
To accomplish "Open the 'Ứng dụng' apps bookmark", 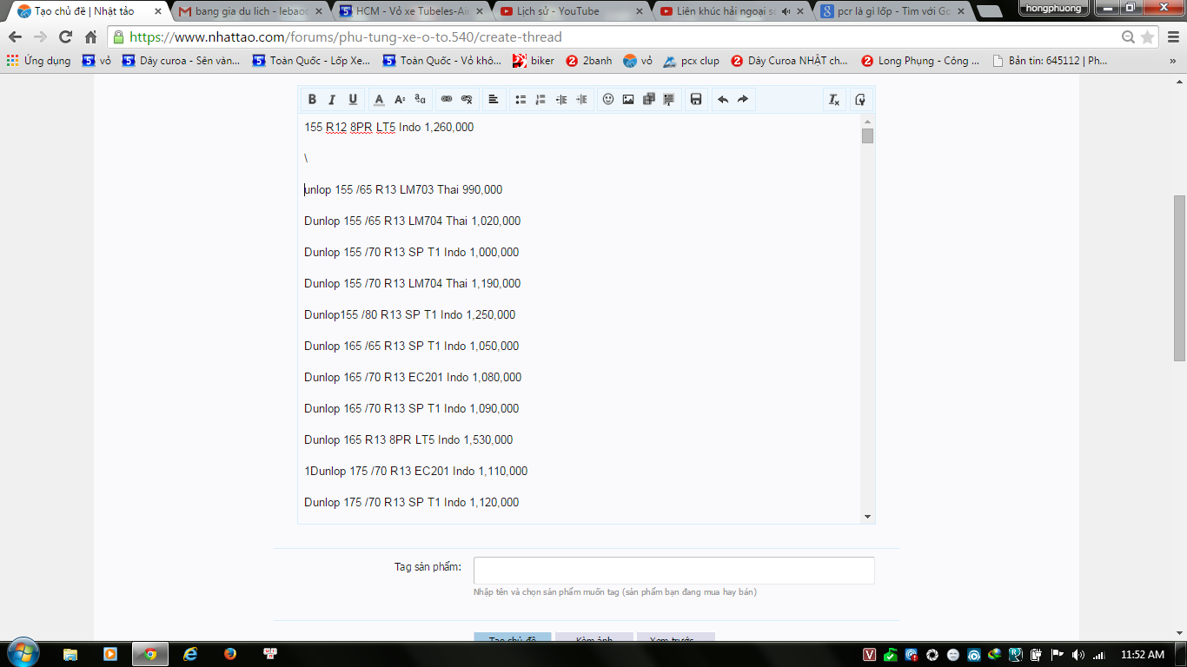I will 39,61.
